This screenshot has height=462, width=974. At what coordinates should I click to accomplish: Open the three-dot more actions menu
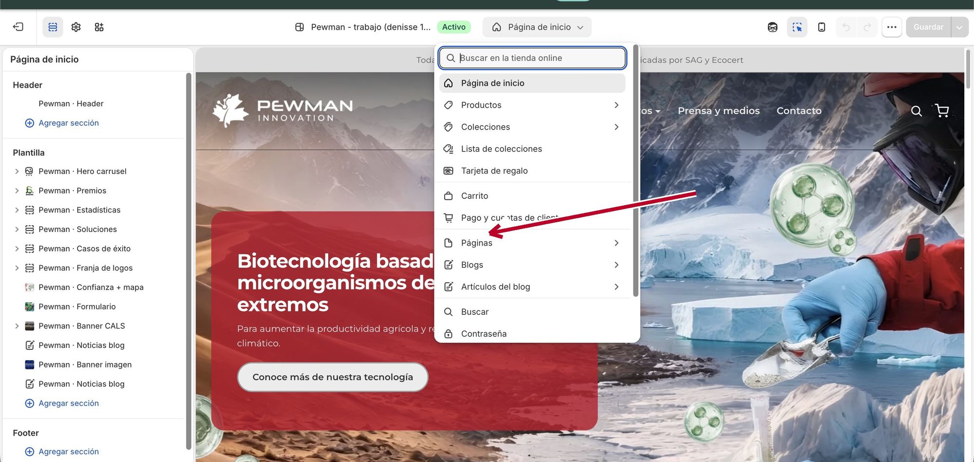click(x=892, y=27)
